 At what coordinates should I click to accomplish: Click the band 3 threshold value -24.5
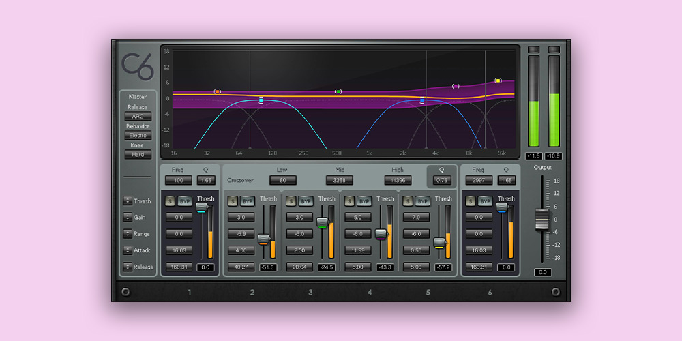(327, 267)
